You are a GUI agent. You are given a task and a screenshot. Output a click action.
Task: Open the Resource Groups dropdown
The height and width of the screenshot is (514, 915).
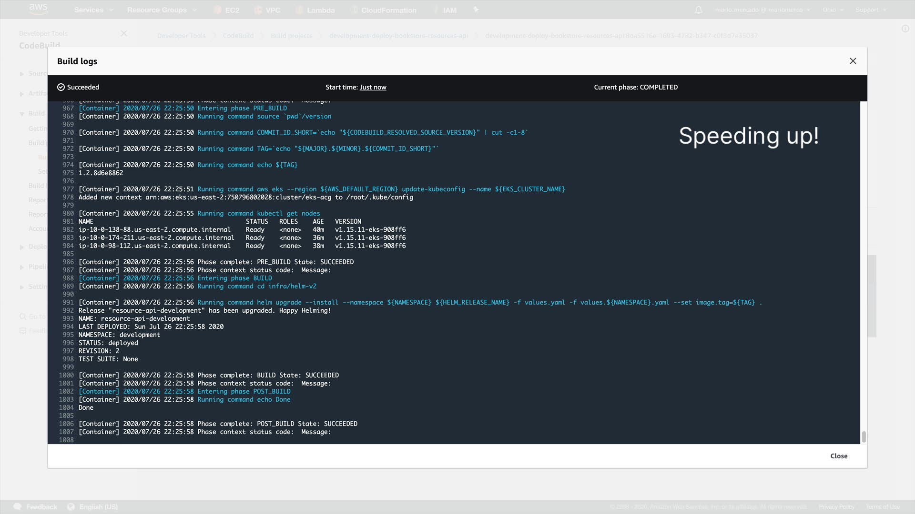pyautogui.click(x=162, y=10)
